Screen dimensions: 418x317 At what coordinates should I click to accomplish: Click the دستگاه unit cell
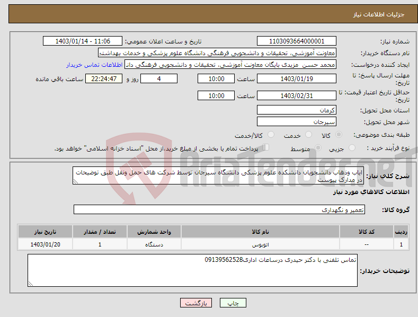pos(154,244)
